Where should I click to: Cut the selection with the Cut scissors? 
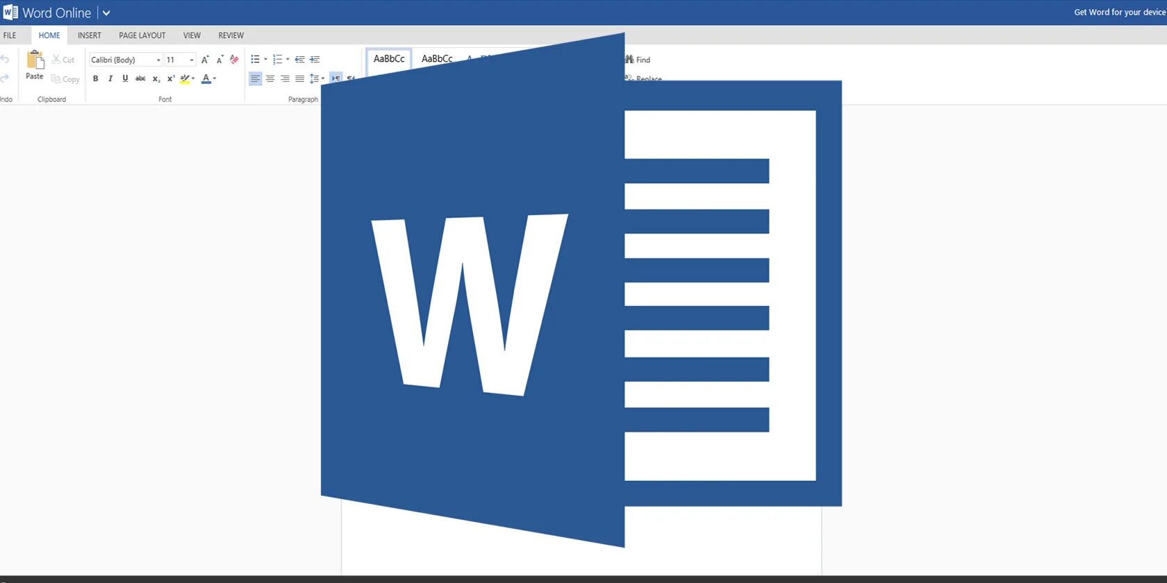[x=63, y=60]
